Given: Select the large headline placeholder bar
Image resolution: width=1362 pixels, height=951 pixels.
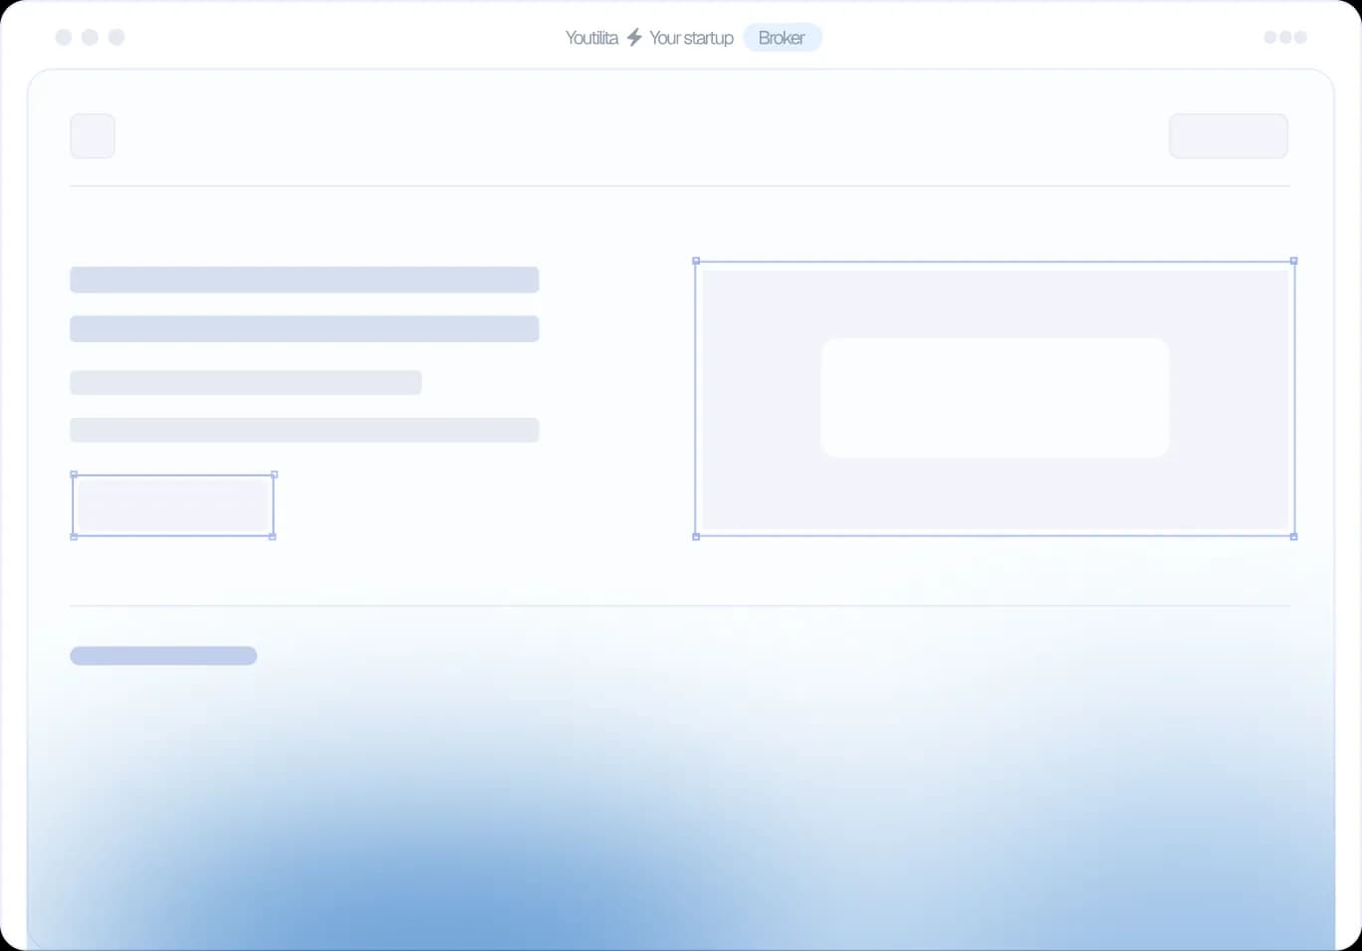Looking at the screenshot, I should point(304,280).
